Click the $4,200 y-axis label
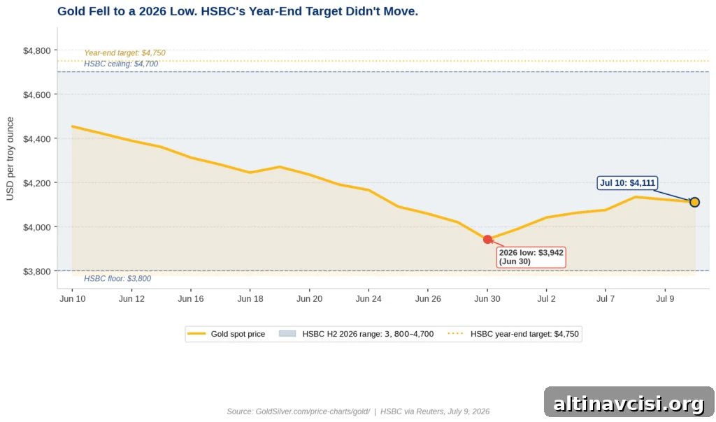The width and height of the screenshot is (716, 422). [37, 183]
